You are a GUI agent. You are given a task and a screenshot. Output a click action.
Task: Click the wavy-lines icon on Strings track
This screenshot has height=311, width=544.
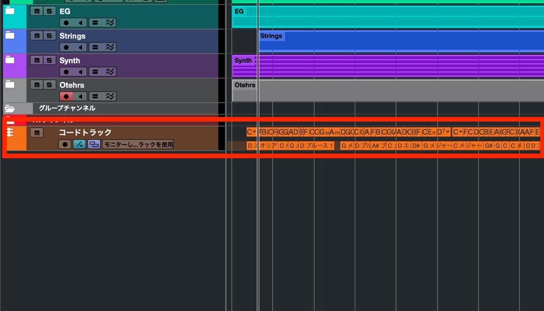click(110, 47)
